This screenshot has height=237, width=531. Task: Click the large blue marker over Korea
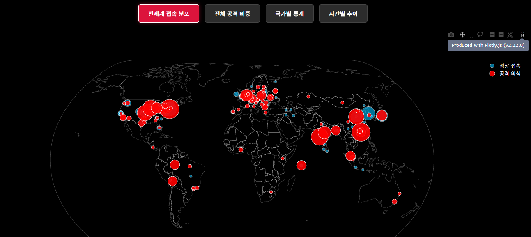pyautogui.click(x=368, y=113)
